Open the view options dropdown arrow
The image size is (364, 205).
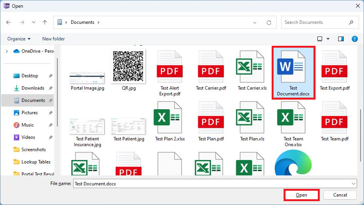[x=328, y=39]
